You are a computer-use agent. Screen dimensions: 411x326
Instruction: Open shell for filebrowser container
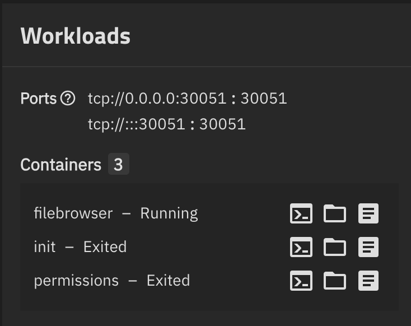(301, 213)
